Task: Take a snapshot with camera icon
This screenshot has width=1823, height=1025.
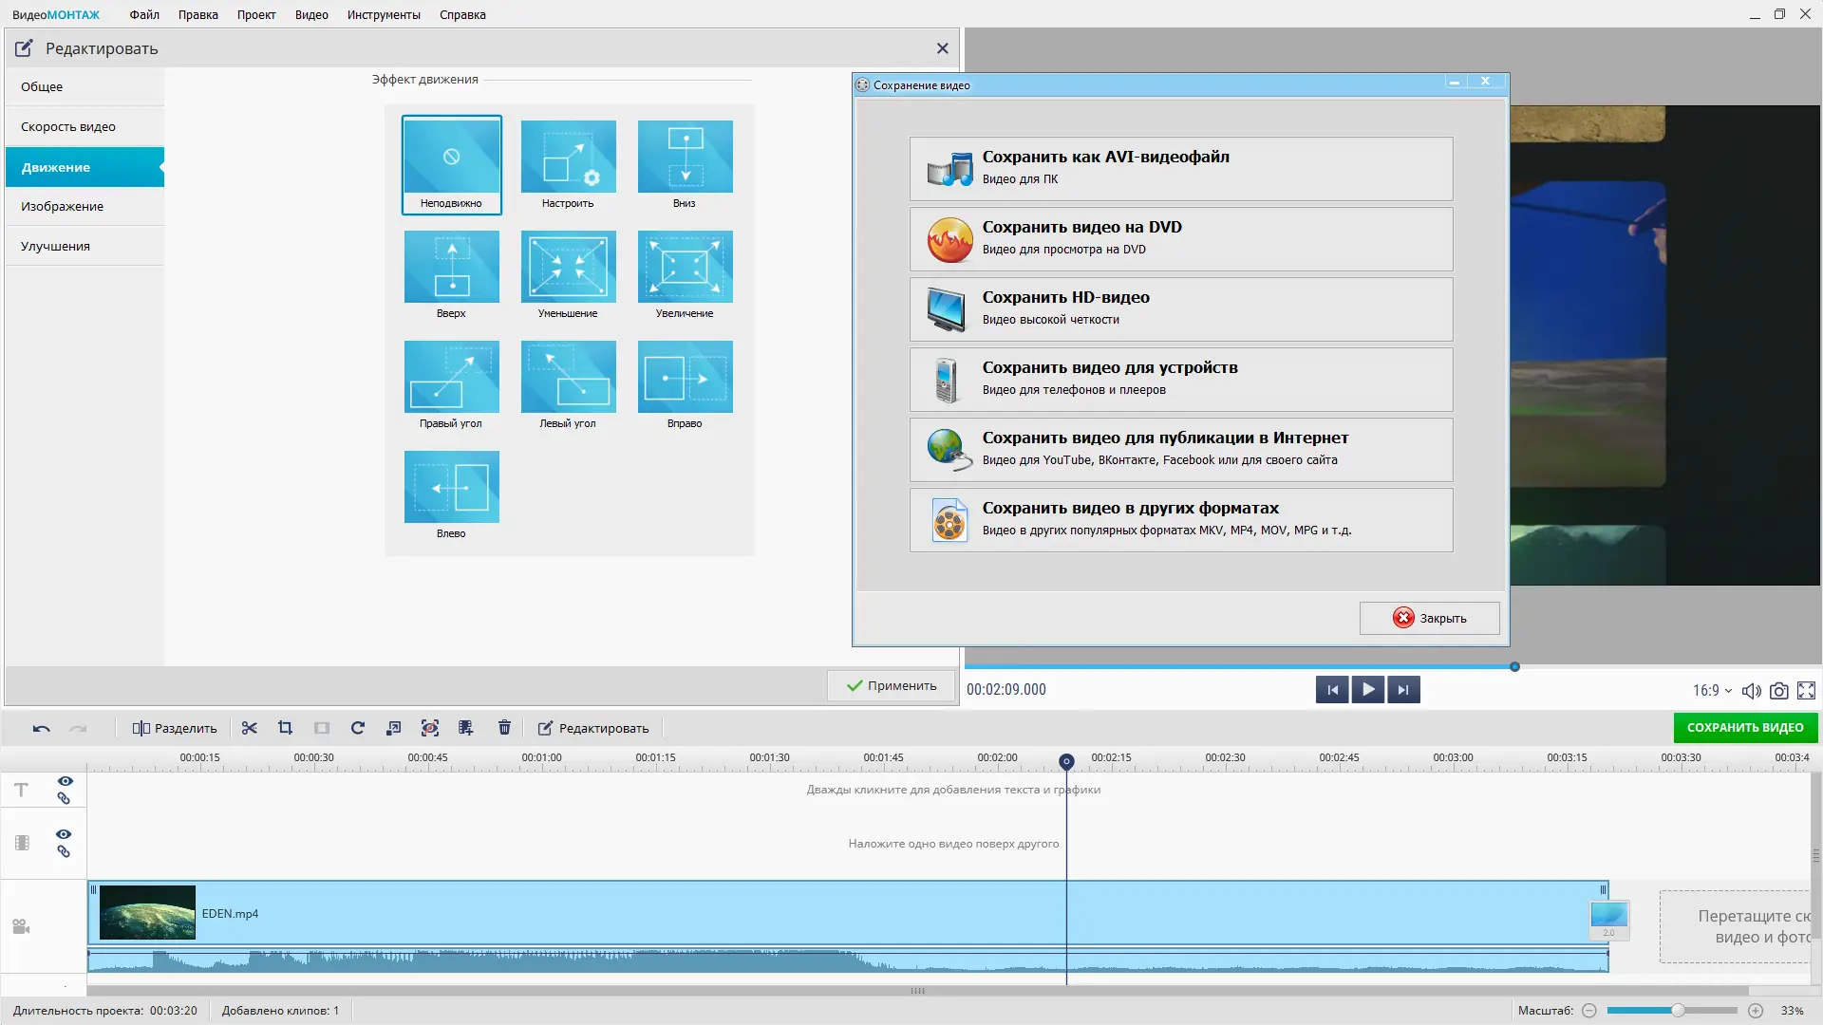Action: (x=1778, y=691)
